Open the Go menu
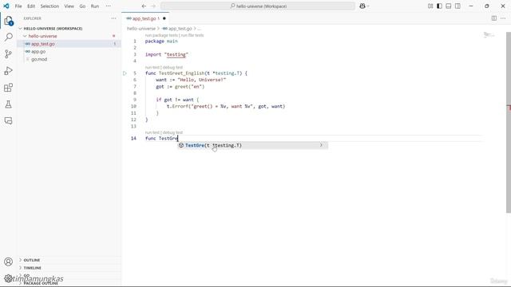The image size is (511, 287). click(x=82, y=6)
